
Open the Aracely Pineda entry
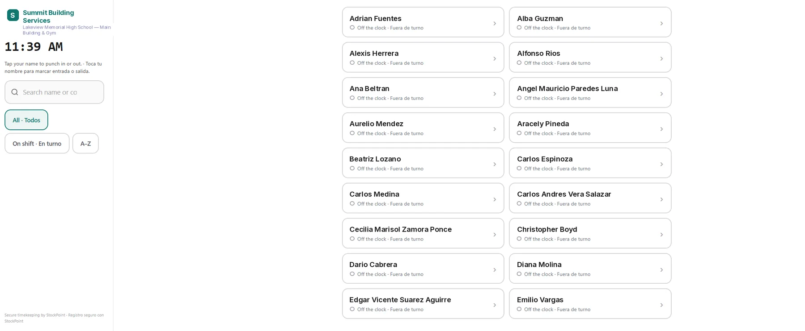(x=590, y=128)
